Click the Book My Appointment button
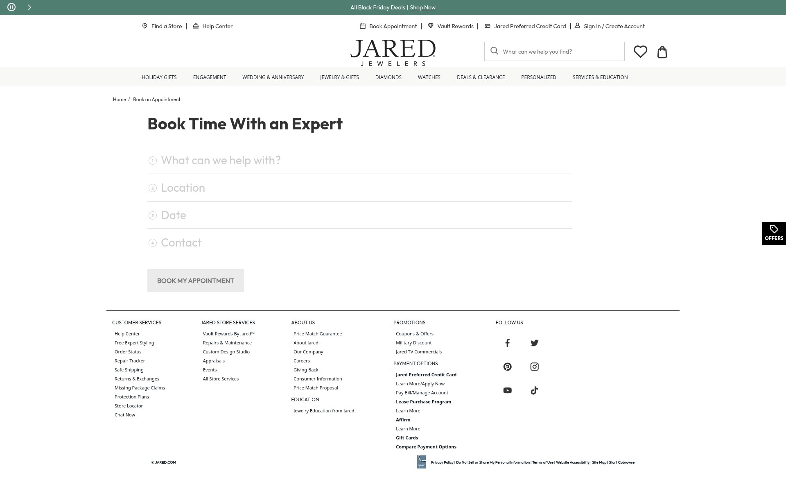 click(x=195, y=281)
